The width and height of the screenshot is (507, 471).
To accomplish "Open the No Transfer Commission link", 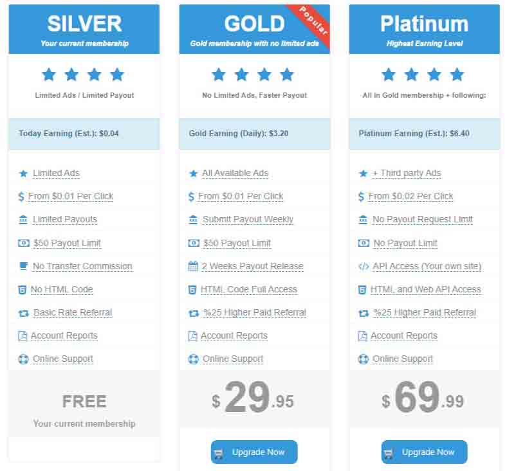I will coord(82,266).
